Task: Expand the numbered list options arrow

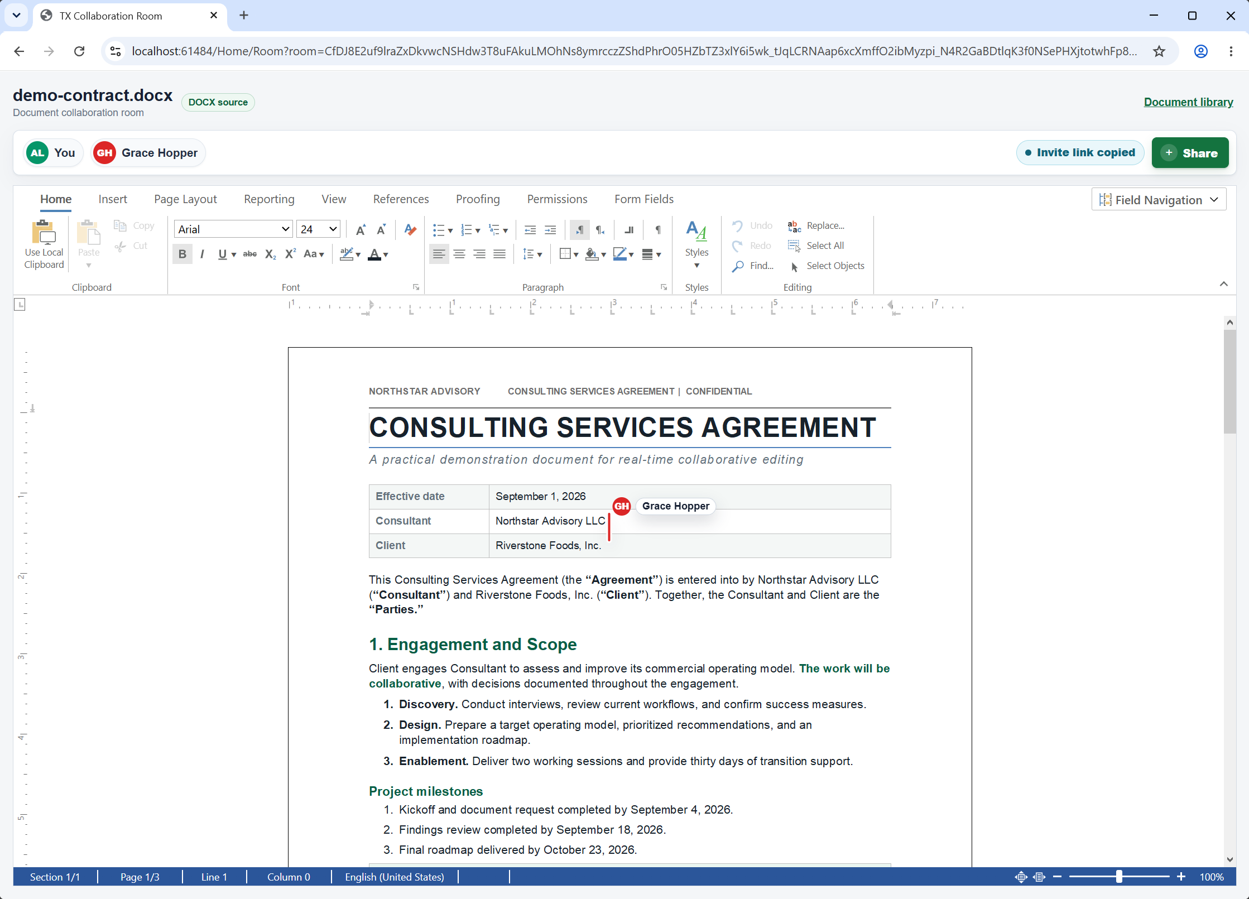Action: pos(478,230)
